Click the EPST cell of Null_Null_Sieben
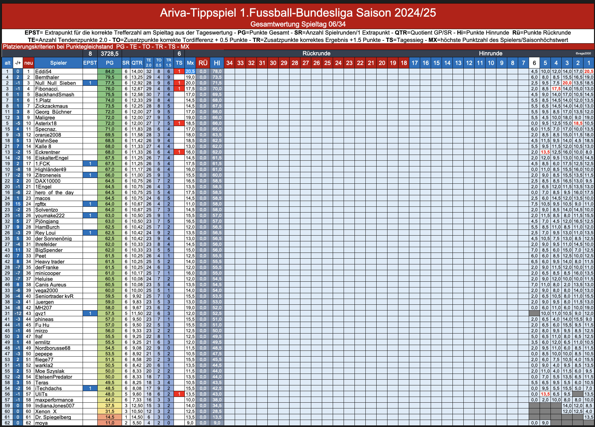Viewport: 595px width, 427px height. 90,83
